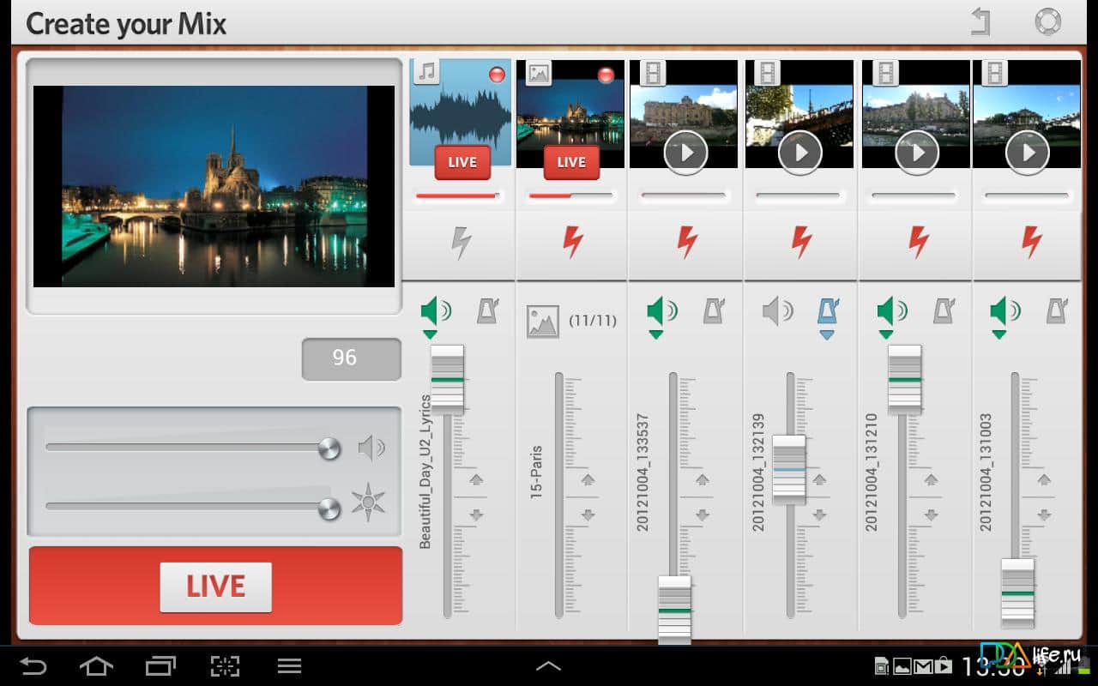Click up arrow on 15-Paris track scale
Image resolution: width=1098 pixels, height=686 pixels.
(x=588, y=479)
